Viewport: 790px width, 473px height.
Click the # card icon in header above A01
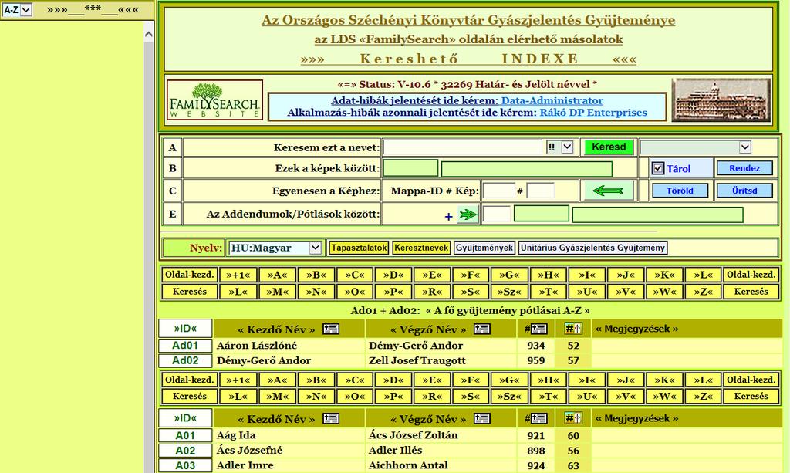[535, 418]
